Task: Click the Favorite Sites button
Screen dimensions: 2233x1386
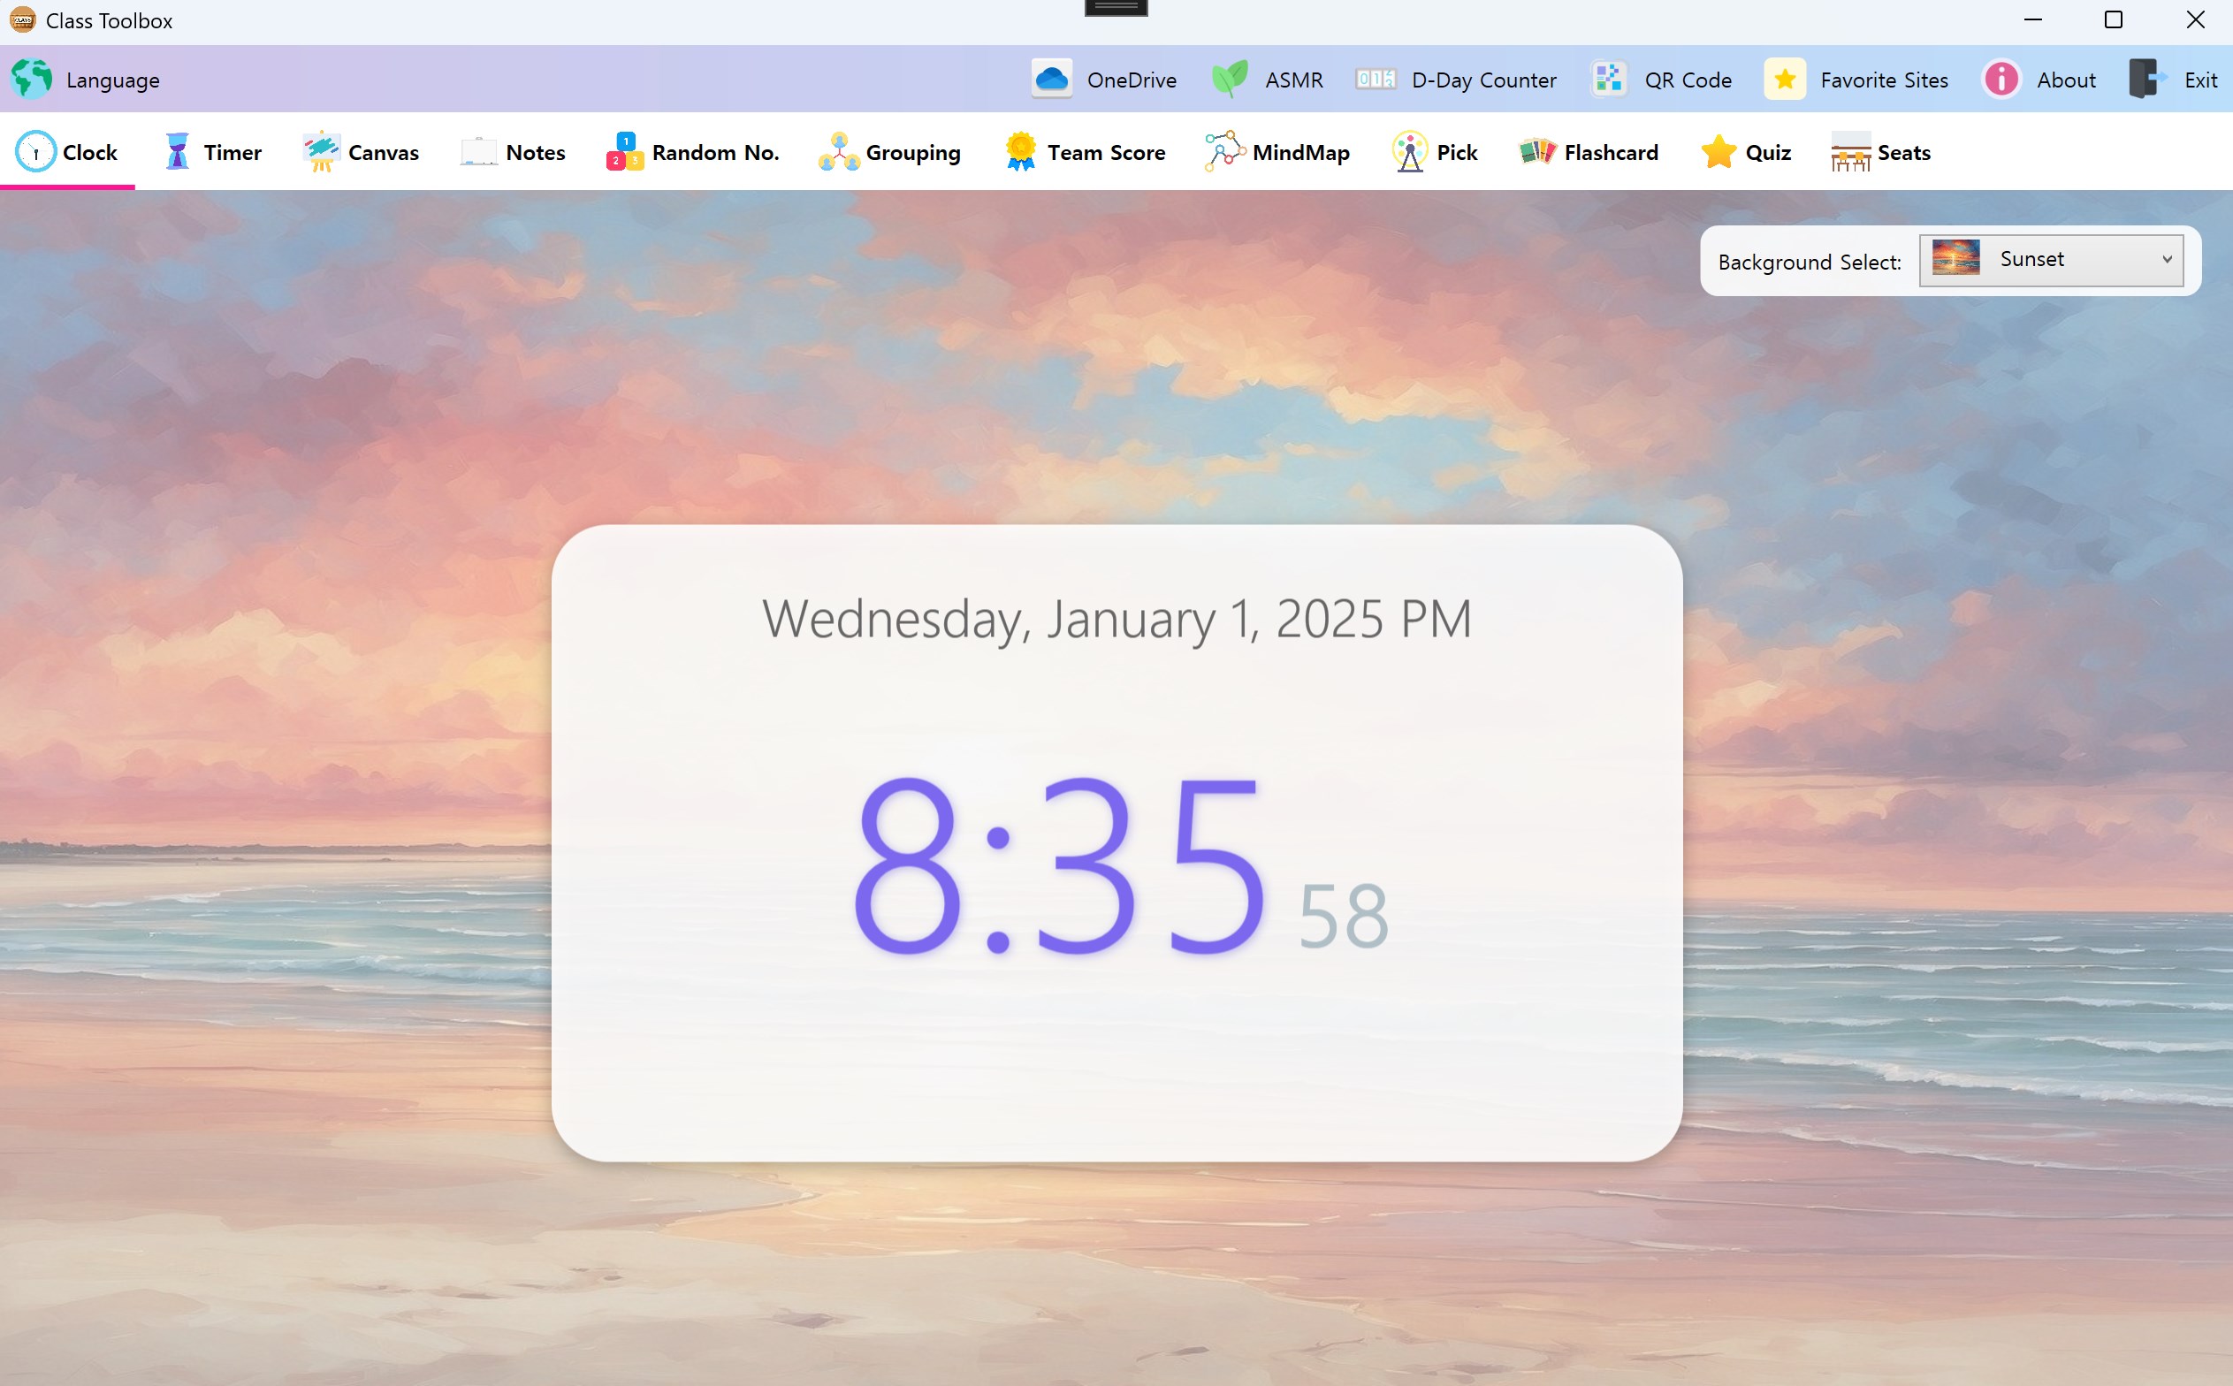Action: (1856, 80)
